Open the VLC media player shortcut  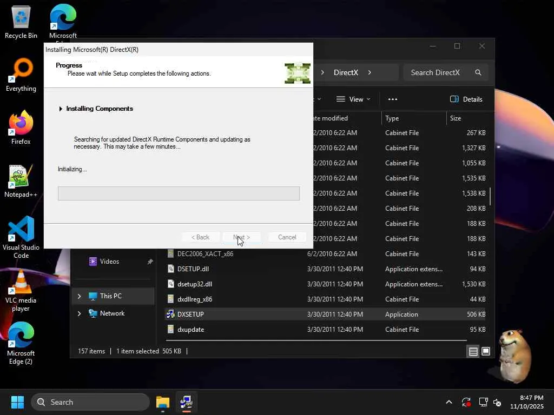(x=21, y=291)
